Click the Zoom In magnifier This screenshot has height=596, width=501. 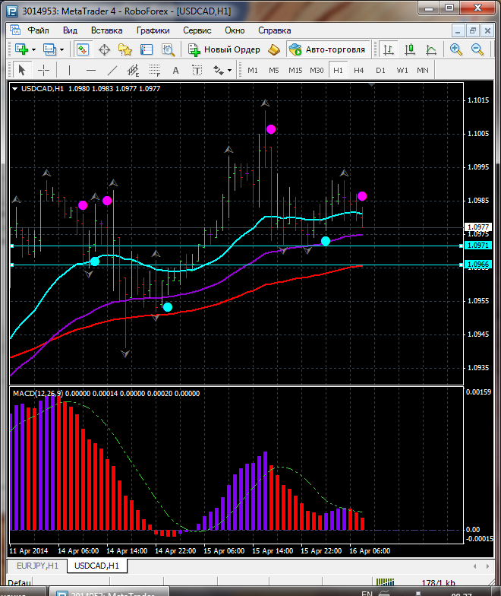[456, 49]
